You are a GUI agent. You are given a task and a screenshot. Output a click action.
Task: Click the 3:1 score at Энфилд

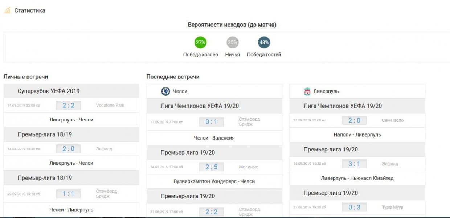pos(354,164)
